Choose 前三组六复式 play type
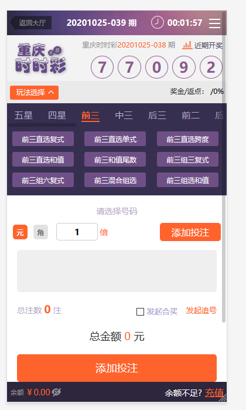The width and height of the screenshot is (246, 410). 43,180
